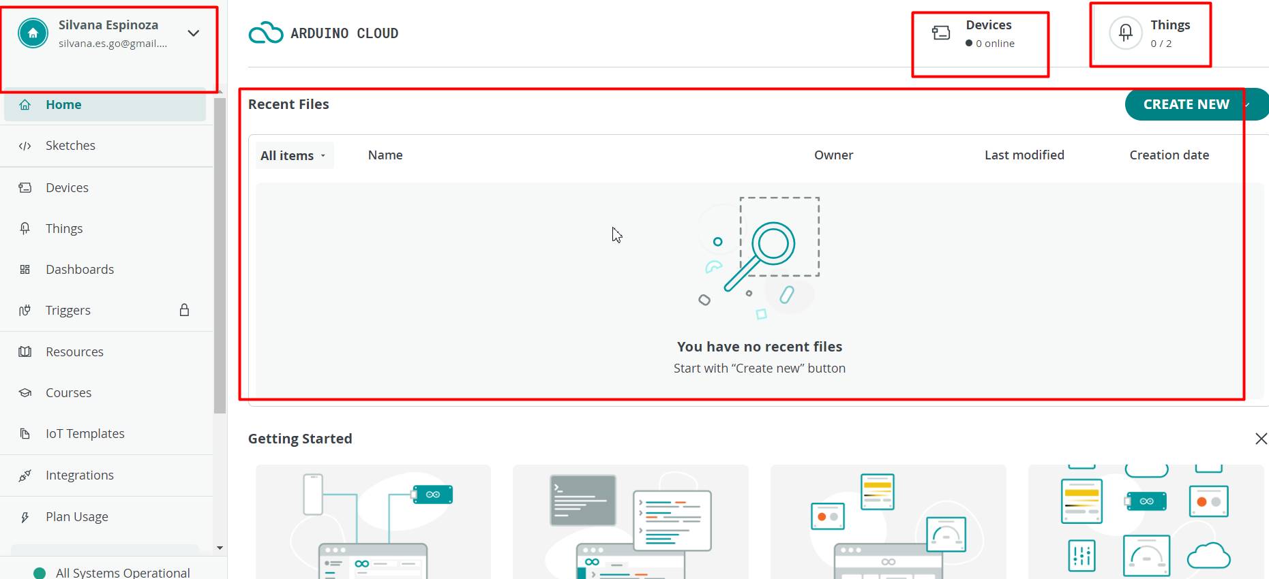
Task: Sort by the Owner column header
Action: point(833,155)
